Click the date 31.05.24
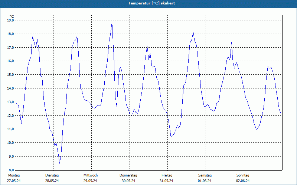Image resolution: width=297 pixels, height=185 pixels. (166, 181)
